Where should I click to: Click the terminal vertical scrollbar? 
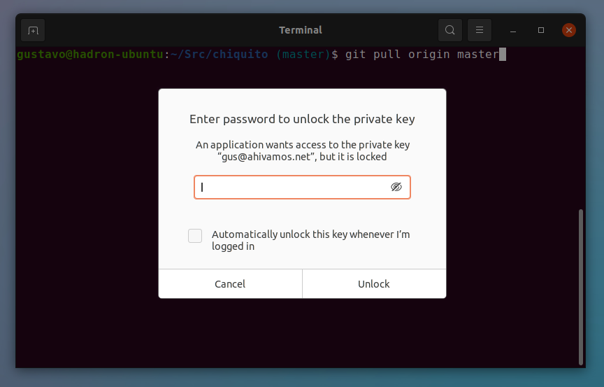click(580, 287)
